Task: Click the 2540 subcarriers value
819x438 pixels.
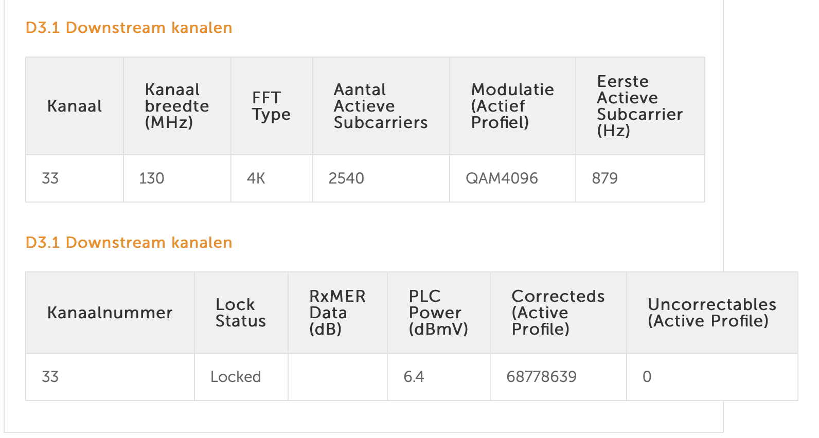Action: pyautogui.click(x=346, y=178)
